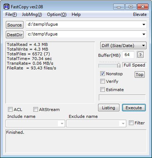This screenshot has width=152, height=158.
Task: Maximize the FastCopy window
Action: pyautogui.click(x=131, y=7)
